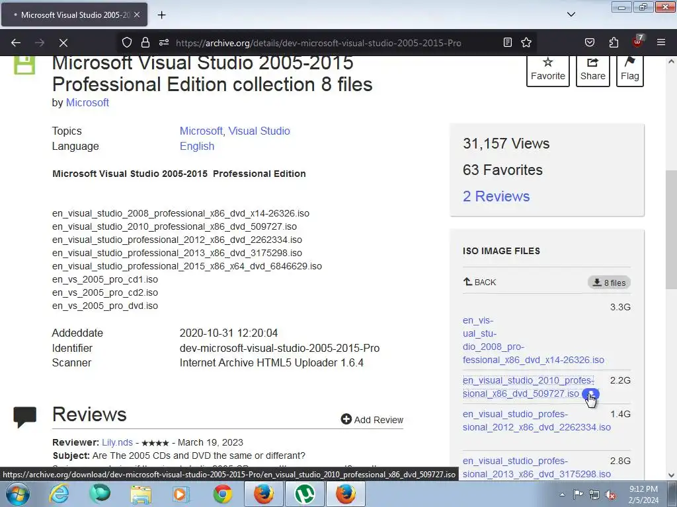The width and height of the screenshot is (677, 507).
Task: View site security lock information
Action: point(145,42)
